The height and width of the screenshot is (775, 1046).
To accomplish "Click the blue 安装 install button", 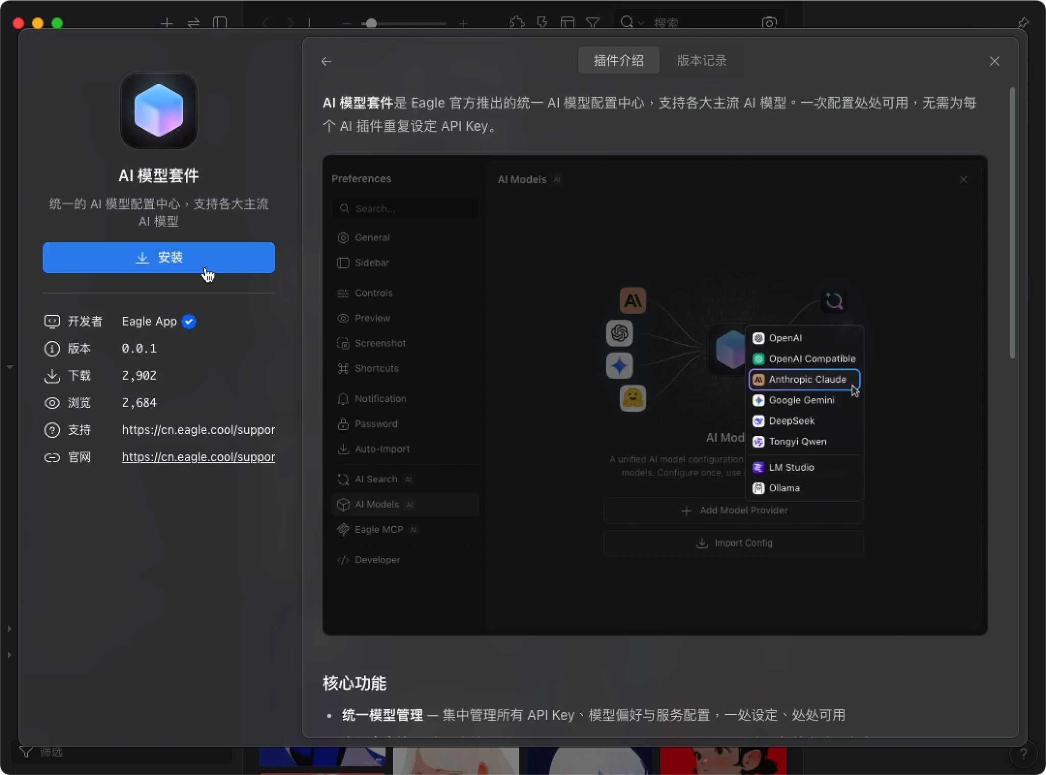I will (x=159, y=257).
